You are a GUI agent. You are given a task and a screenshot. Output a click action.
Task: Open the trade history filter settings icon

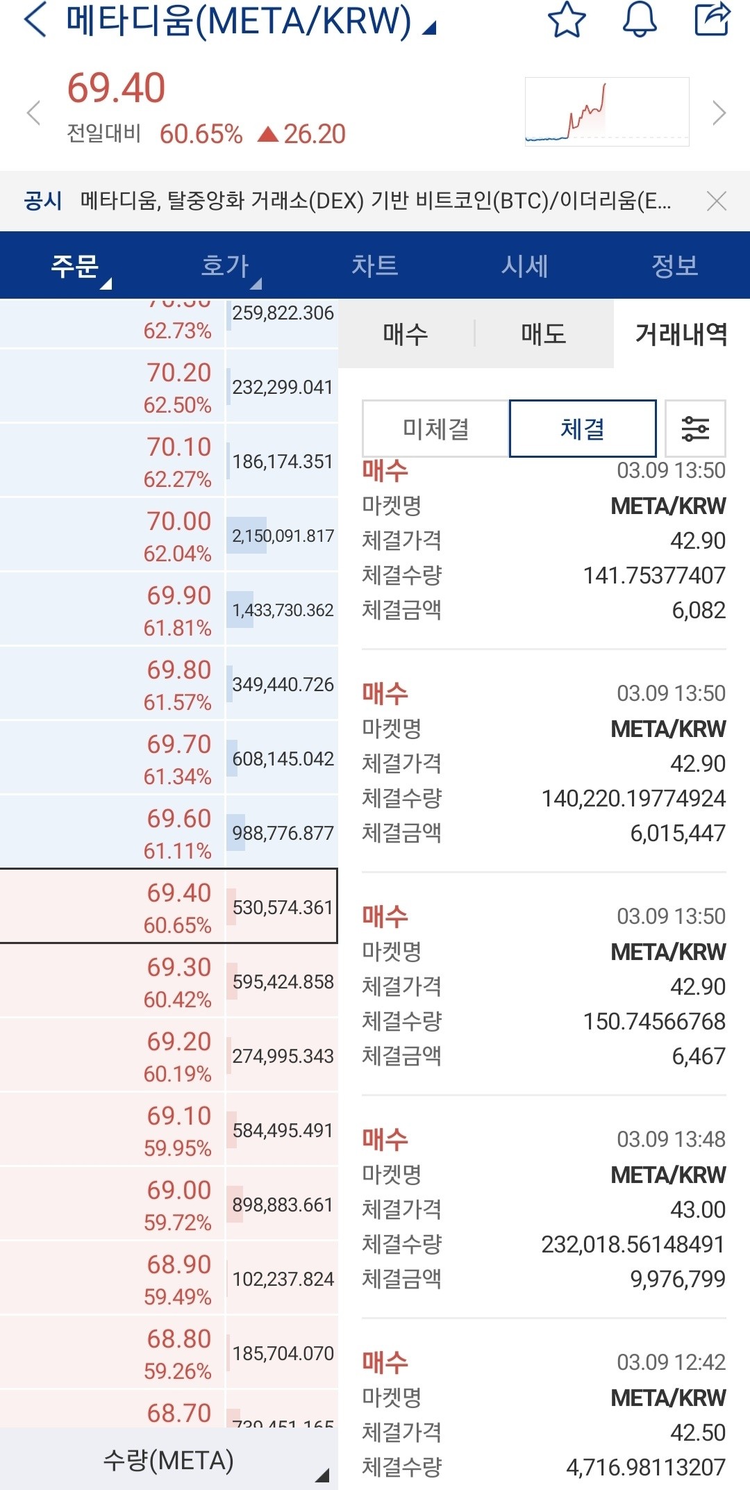pyautogui.click(x=696, y=429)
